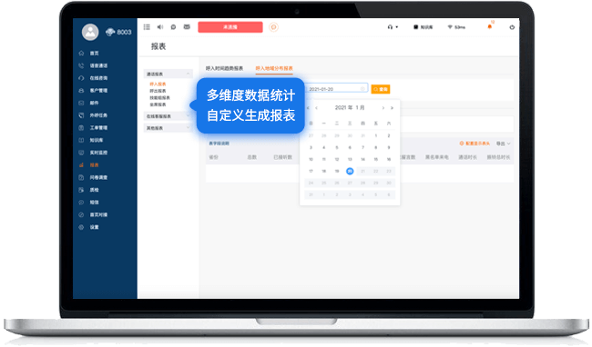Click the red call status button in the top bar

tap(230, 27)
